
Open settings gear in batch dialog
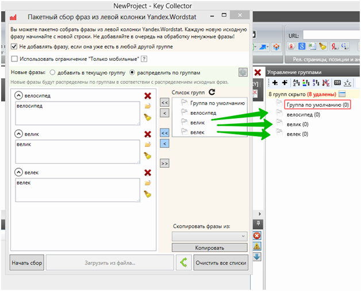pyautogui.click(x=243, y=72)
